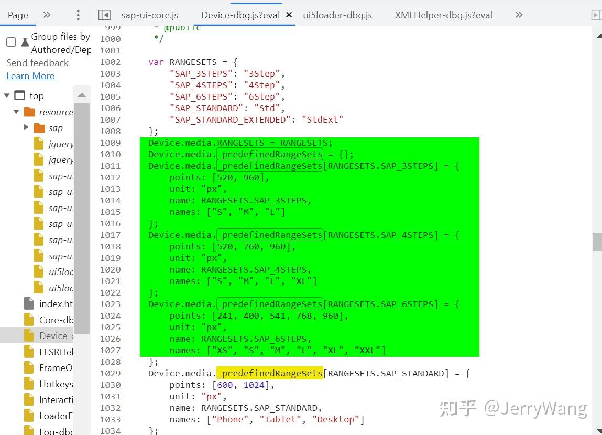This screenshot has width=602, height=435.
Task: Open the ui5loader-dbg.js tab
Action: [x=337, y=15]
